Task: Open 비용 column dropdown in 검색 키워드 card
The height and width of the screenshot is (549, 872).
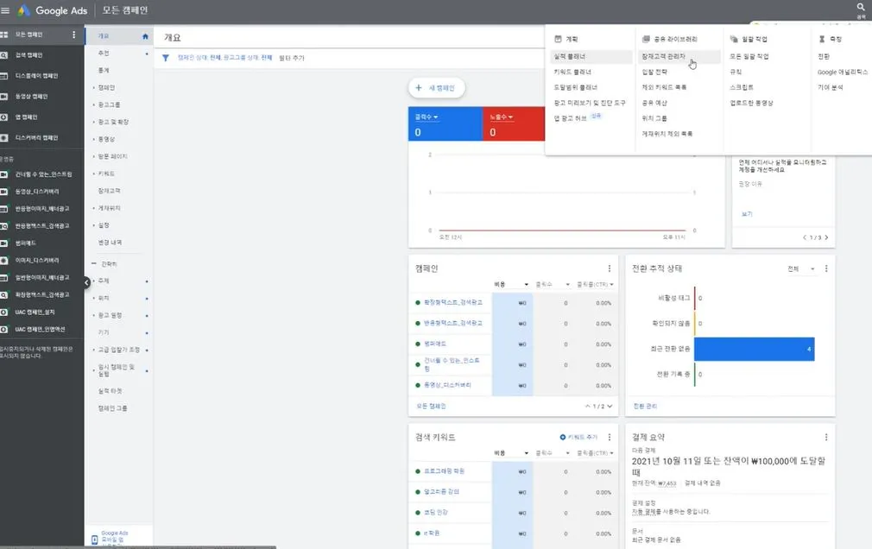Action: 526,453
